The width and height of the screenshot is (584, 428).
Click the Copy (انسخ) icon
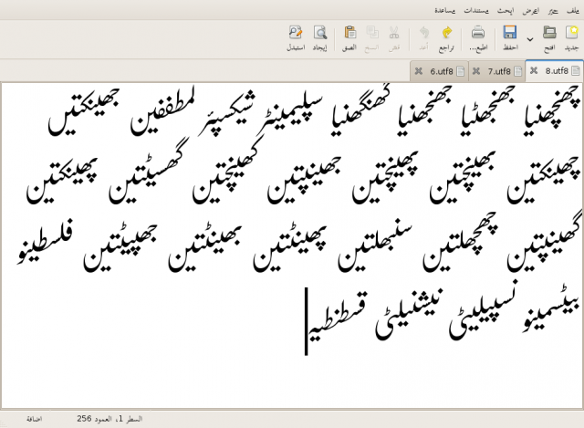pos(371,33)
